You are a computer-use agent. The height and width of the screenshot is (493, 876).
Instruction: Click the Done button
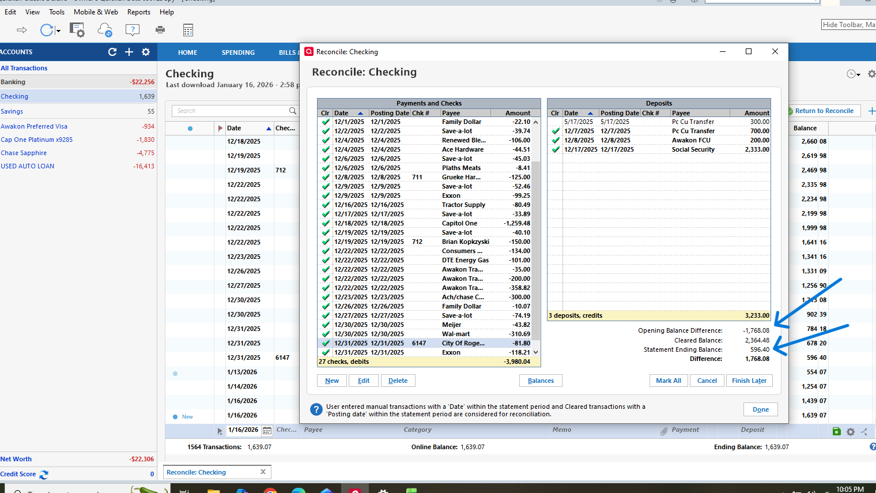coord(761,409)
